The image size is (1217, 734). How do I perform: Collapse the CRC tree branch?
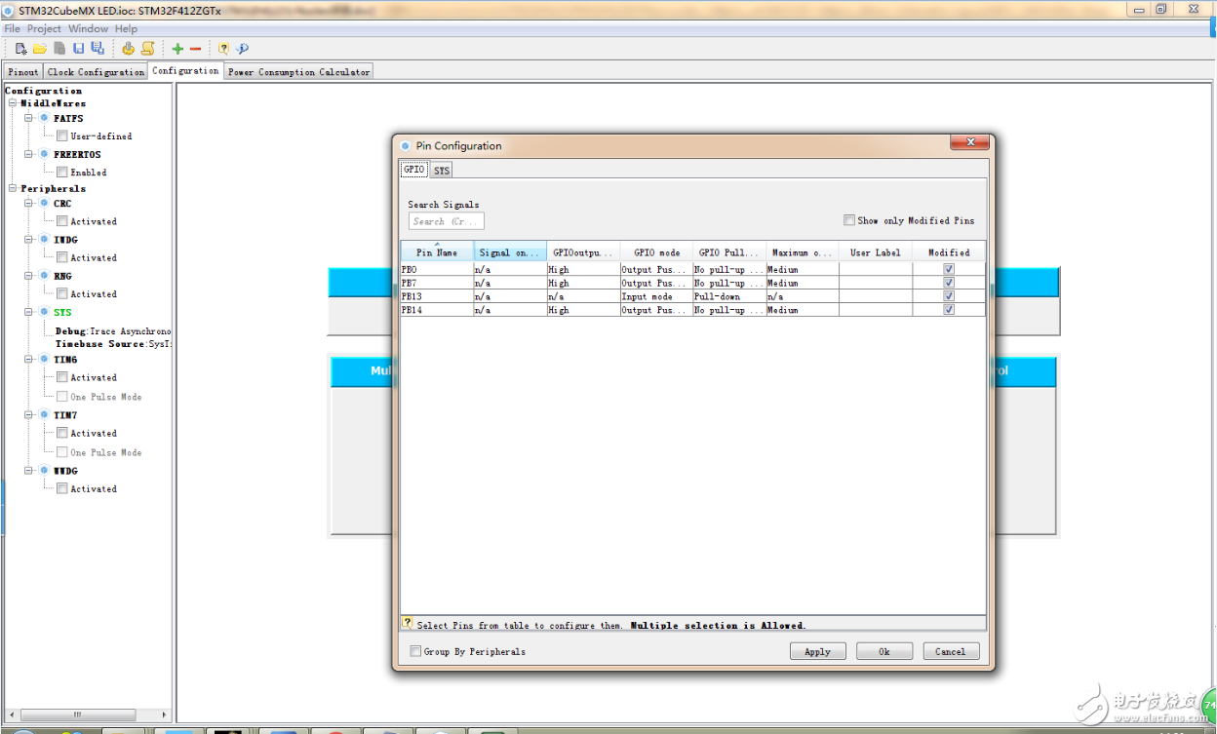(29, 203)
